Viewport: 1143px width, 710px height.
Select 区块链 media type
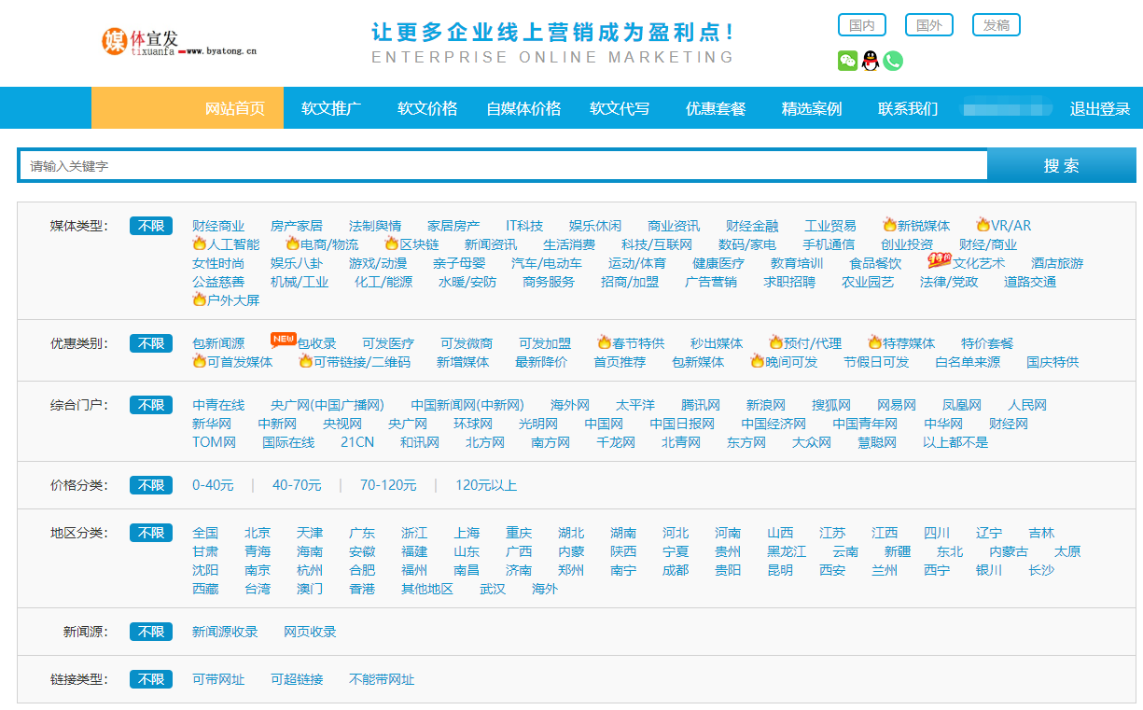click(x=411, y=244)
